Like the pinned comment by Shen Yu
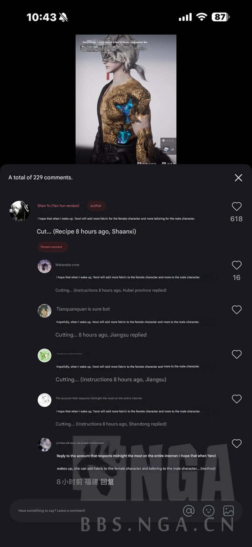 (237, 206)
